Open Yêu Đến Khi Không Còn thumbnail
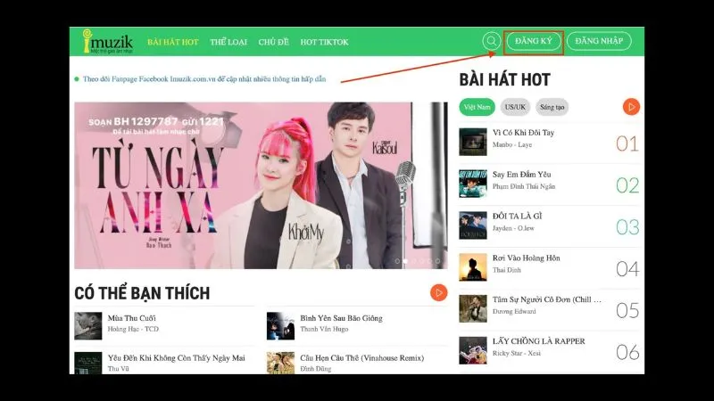This screenshot has height=401, width=714. [x=87, y=363]
